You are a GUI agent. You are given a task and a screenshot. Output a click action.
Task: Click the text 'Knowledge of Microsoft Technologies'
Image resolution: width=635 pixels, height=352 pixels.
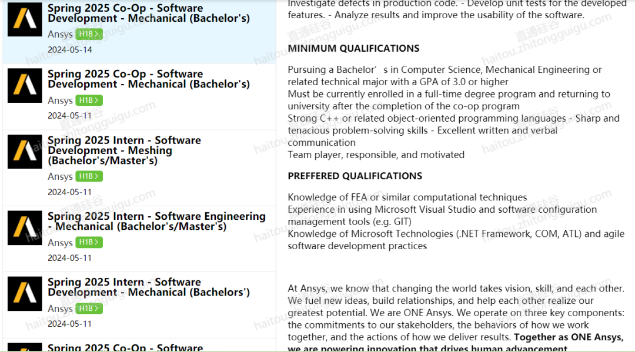coord(370,234)
